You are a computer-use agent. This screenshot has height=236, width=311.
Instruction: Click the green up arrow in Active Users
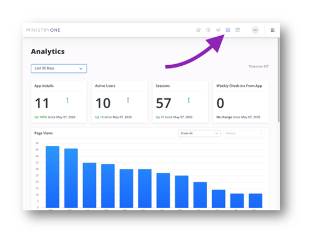click(128, 100)
